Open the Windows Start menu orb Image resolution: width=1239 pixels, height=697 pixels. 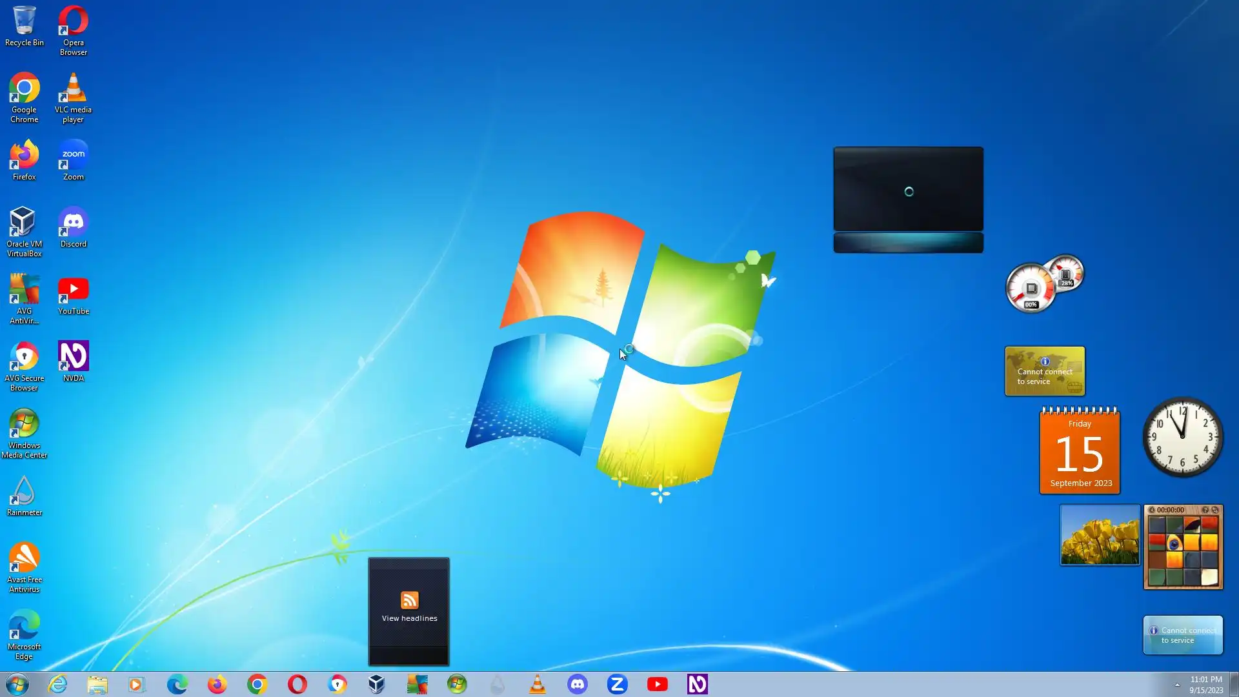click(x=17, y=684)
